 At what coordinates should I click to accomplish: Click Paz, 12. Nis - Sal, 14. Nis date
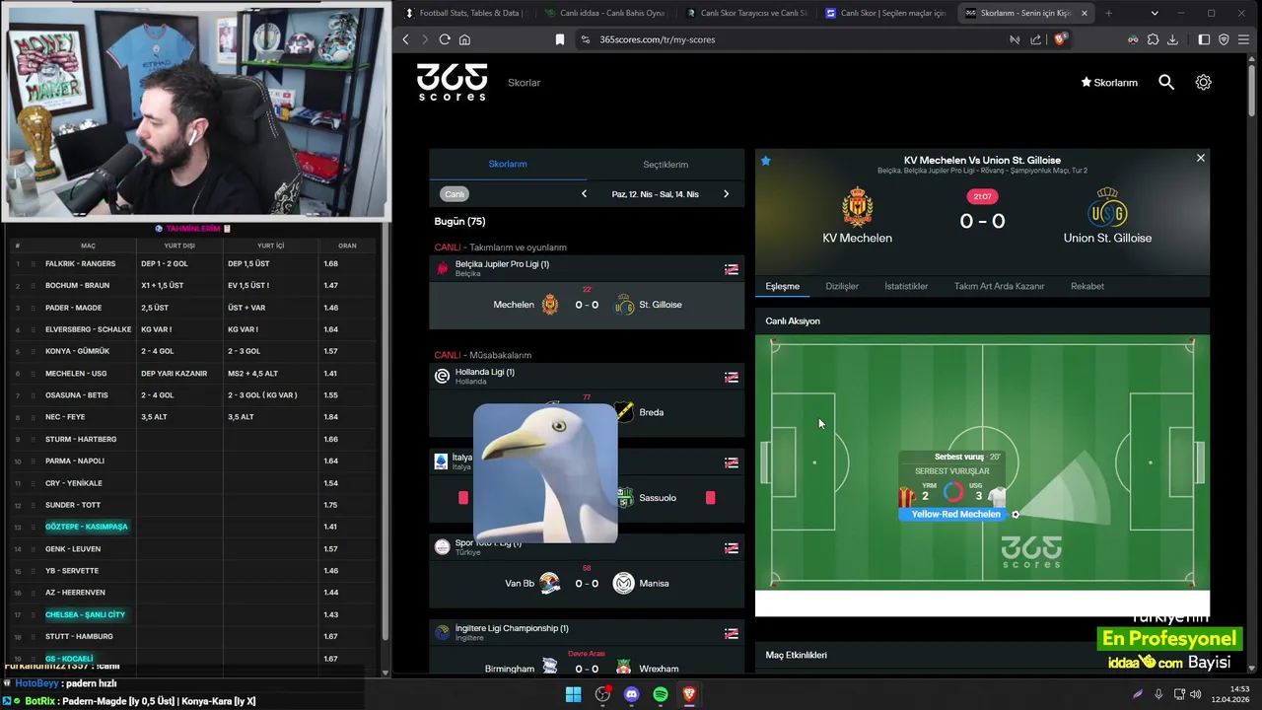pos(655,194)
